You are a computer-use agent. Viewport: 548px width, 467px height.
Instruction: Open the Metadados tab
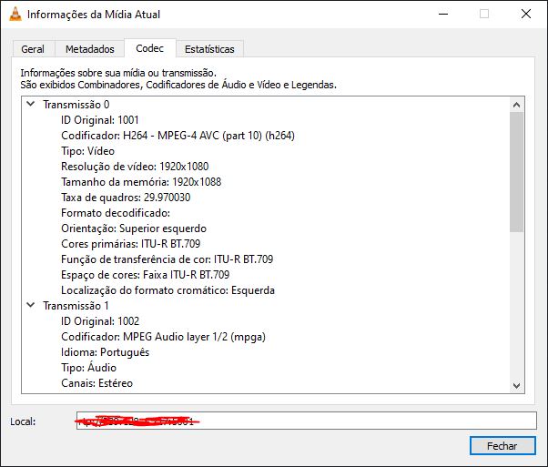90,49
